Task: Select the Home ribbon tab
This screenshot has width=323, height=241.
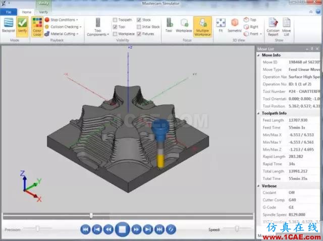Action: [x=27, y=12]
